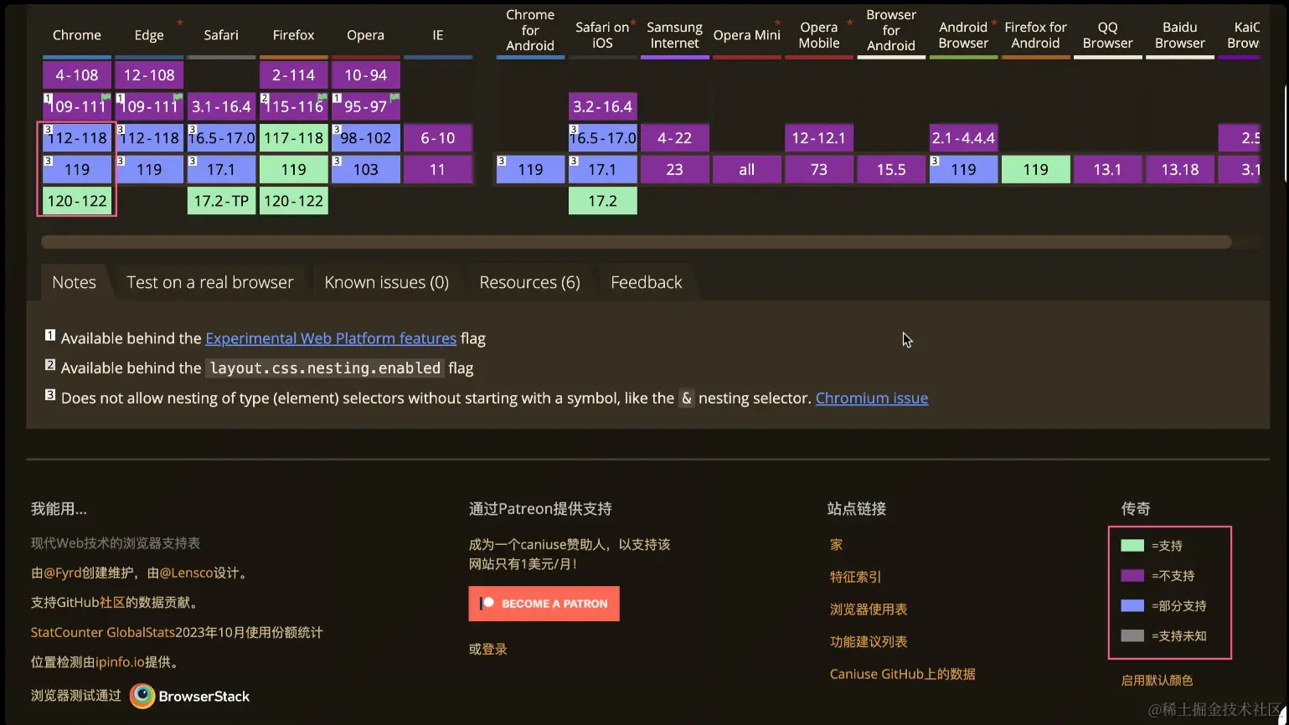Open the 浏览器使用表 link
Image resolution: width=1289 pixels, height=725 pixels.
point(869,609)
